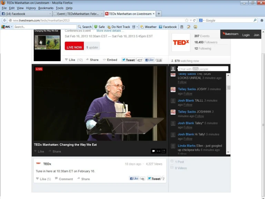Viewport: 265px width, 199px height.
Task: Open the AVG logo dropdown menu
Action: [x=7, y=27]
